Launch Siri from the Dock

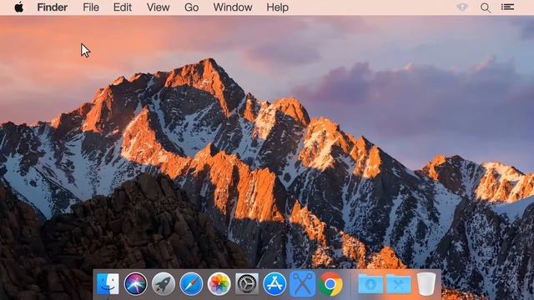pos(135,283)
